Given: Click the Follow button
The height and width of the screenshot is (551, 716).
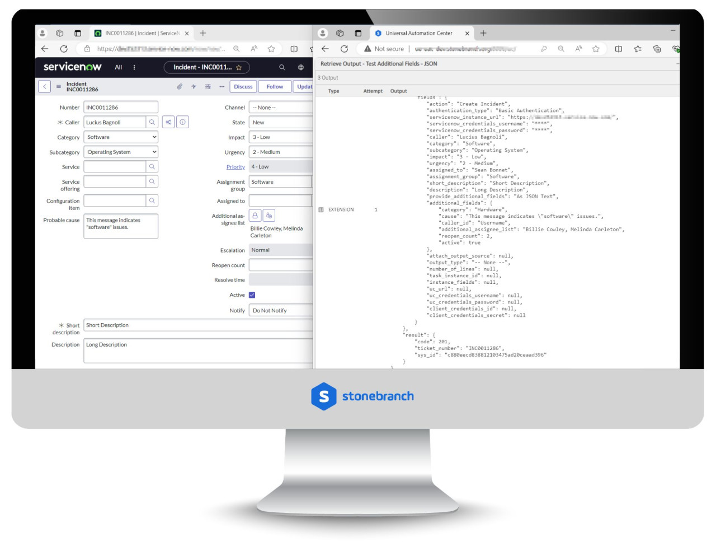Looking at the screenshot, I should (275, 86).
